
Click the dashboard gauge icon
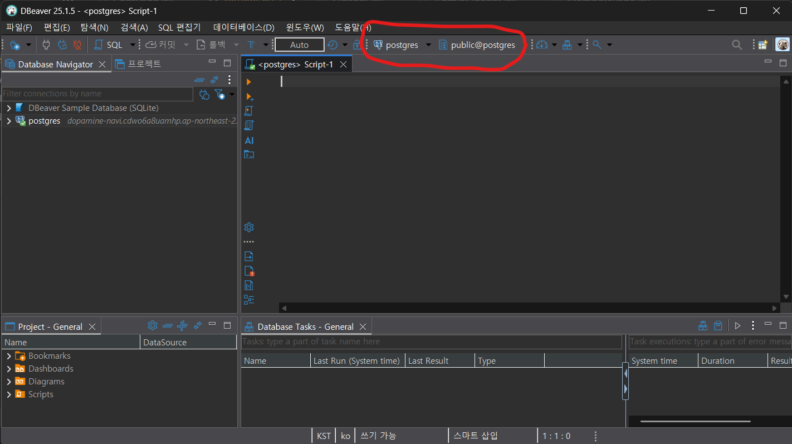(542, 45)
